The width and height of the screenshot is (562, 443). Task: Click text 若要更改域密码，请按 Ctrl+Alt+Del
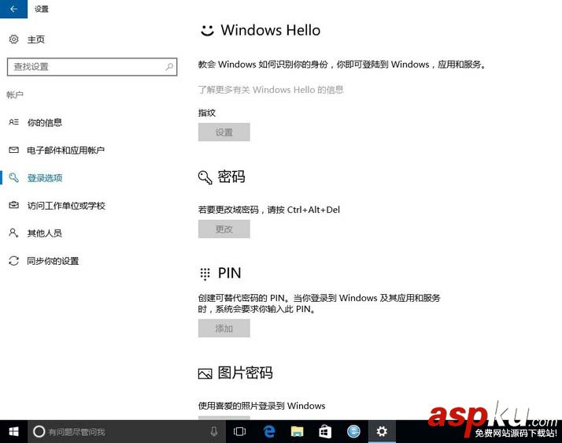269,210
